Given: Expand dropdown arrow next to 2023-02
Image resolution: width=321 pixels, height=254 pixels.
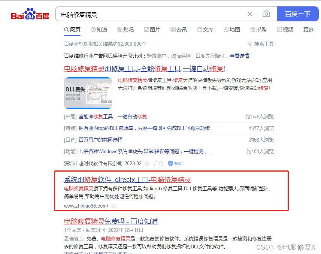Looking at the screenshot, I should 147,164.
